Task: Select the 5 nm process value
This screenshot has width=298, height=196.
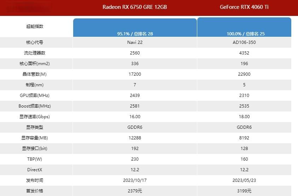Action: [244, 85]
